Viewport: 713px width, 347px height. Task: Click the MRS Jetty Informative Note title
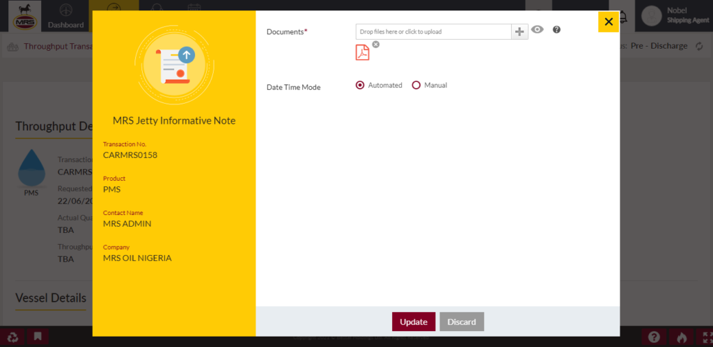click(x=174, y=121)
